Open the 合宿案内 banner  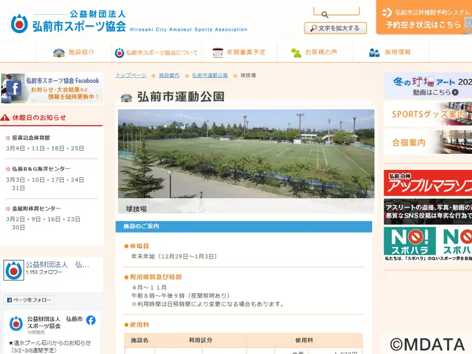point(427,143)
